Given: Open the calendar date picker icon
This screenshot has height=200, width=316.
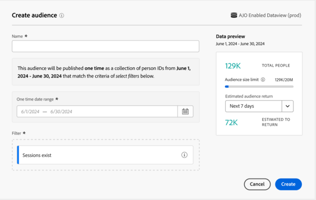Looking at the screenshot, I should [185, 112].
